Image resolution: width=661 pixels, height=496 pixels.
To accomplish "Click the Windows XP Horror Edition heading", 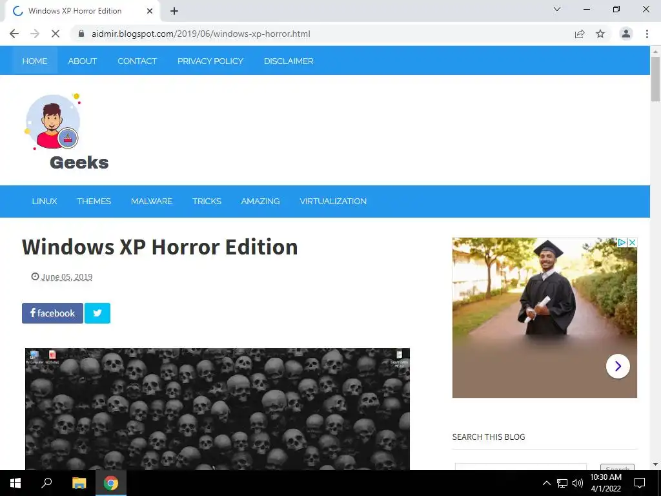I will (160, 247).
